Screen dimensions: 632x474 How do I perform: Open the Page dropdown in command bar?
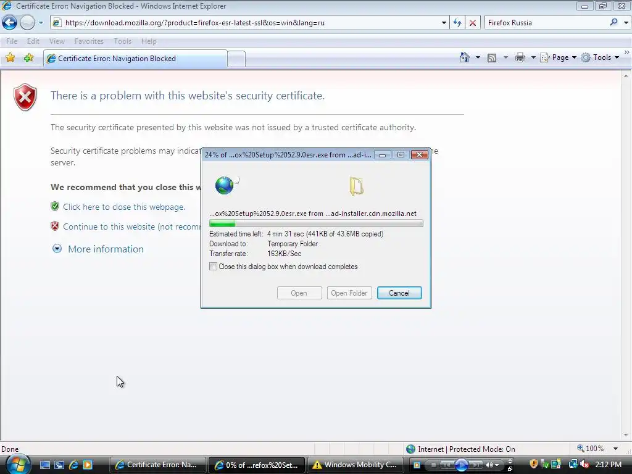558,57
